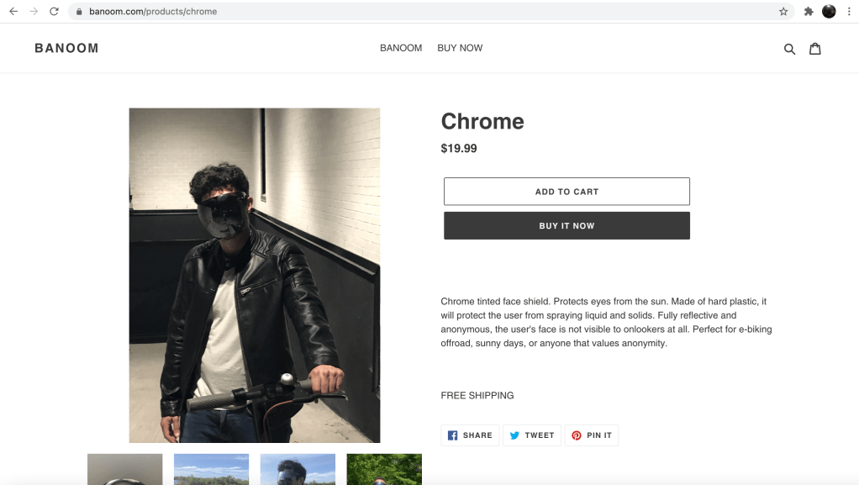Tweet this product on Twitter
The width and height of the screenshot is (859, 485).
(532, 435)
